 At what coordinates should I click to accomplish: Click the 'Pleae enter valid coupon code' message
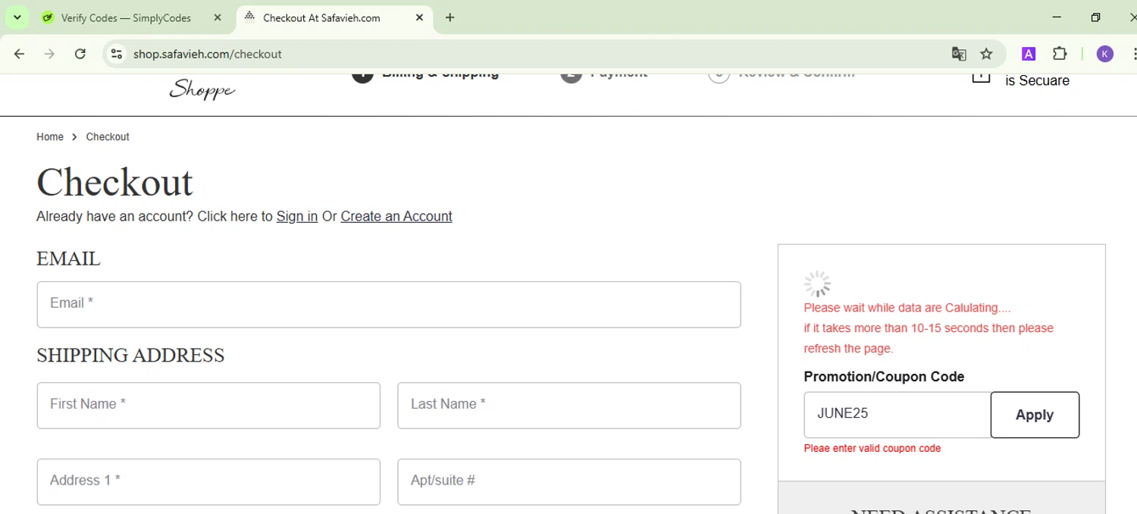[872, 448]
